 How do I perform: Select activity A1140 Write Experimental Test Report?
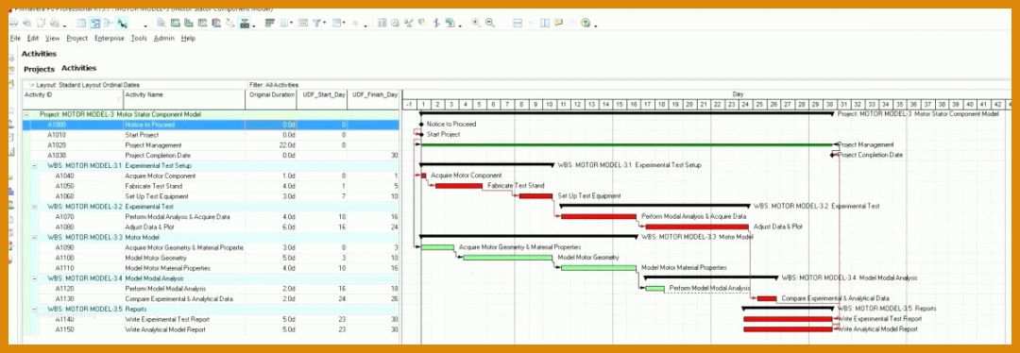point(211,320)
